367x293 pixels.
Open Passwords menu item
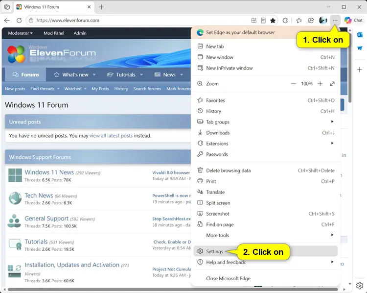coord(266,154)
